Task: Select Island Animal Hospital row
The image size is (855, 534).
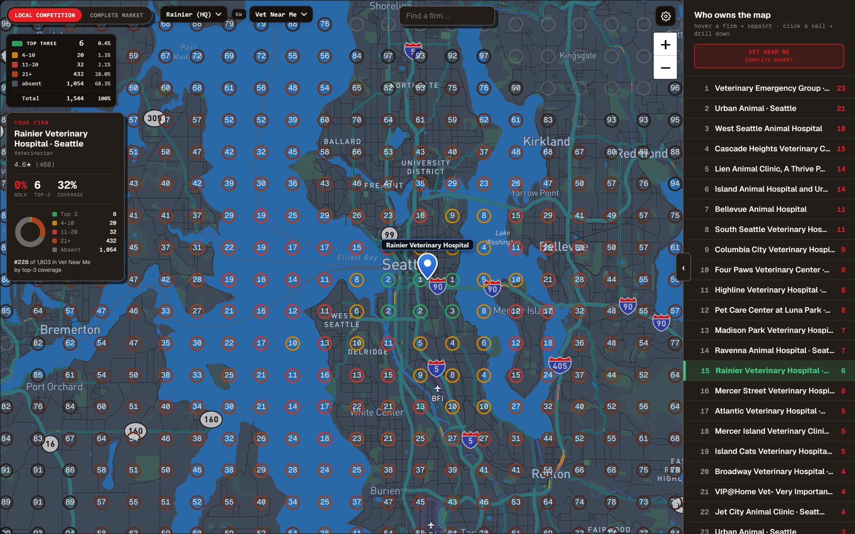Action: pyautogui.click(x=769, y=189)
